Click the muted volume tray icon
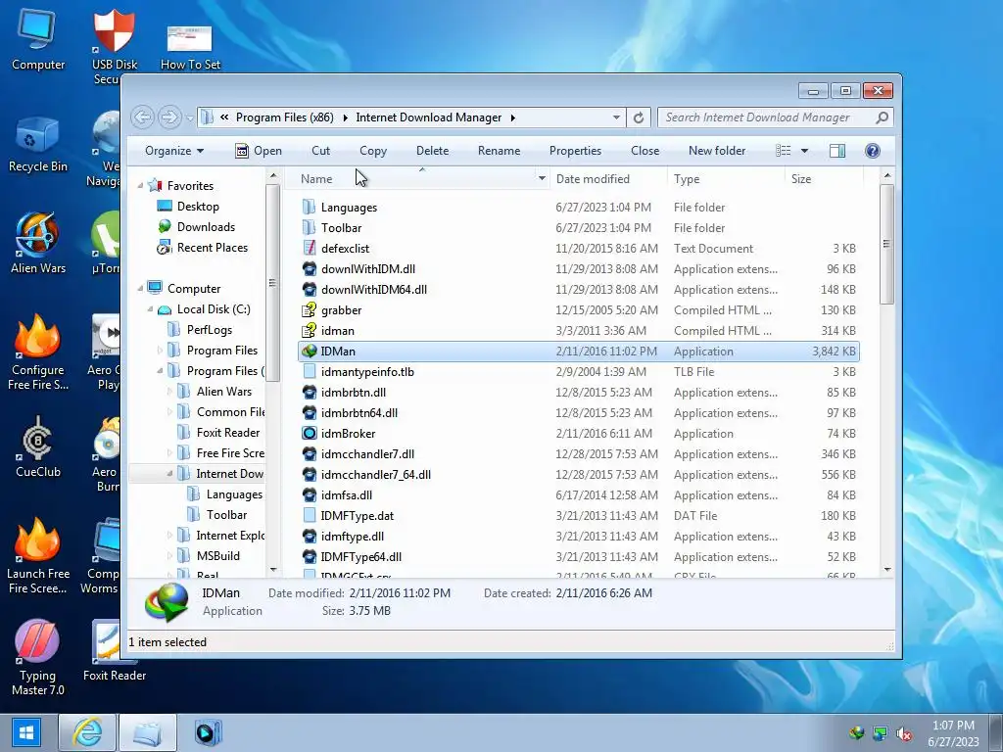The height and width of the screenshot is (752, 1003). (904, 734)
